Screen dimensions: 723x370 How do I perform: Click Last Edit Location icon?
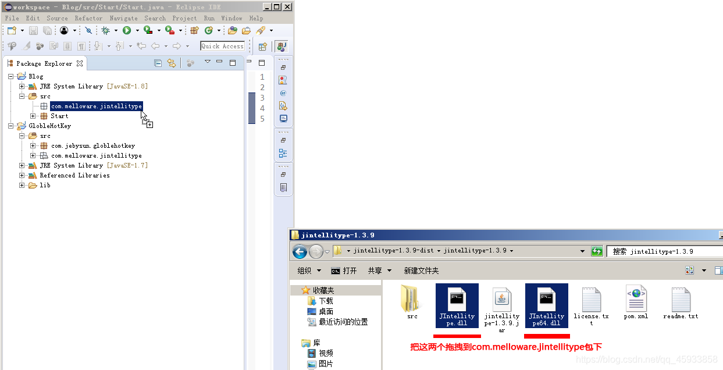(x=141, y=46)
